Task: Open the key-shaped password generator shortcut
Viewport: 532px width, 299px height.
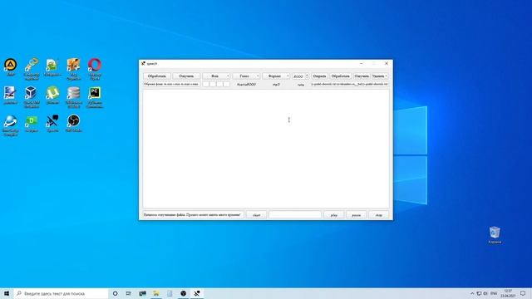Action: [x=32, y=68]
